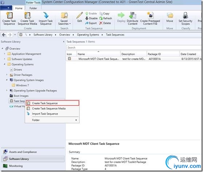203x172 pixels.
Task: Click Refresh in the ribbon
Action: [x=106, y=19]
